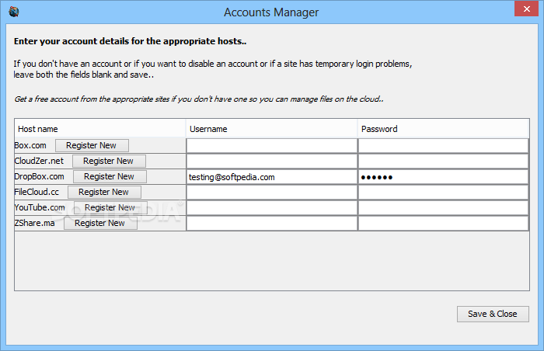Click Save & Close button
The height and width of the screenshot is (351, 544).
493,314
